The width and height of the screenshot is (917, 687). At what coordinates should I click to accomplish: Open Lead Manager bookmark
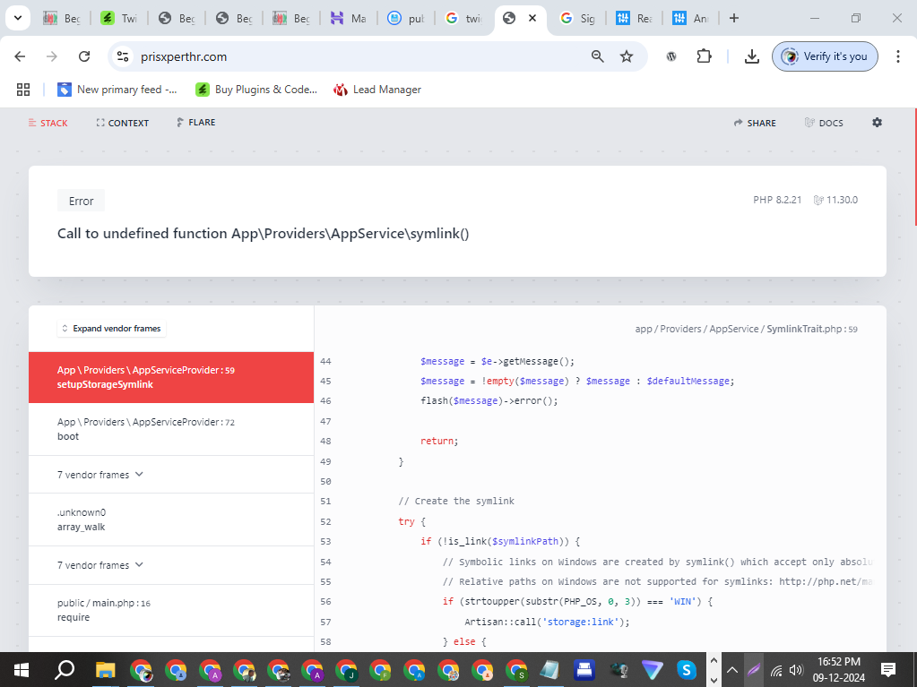(377, 90)
